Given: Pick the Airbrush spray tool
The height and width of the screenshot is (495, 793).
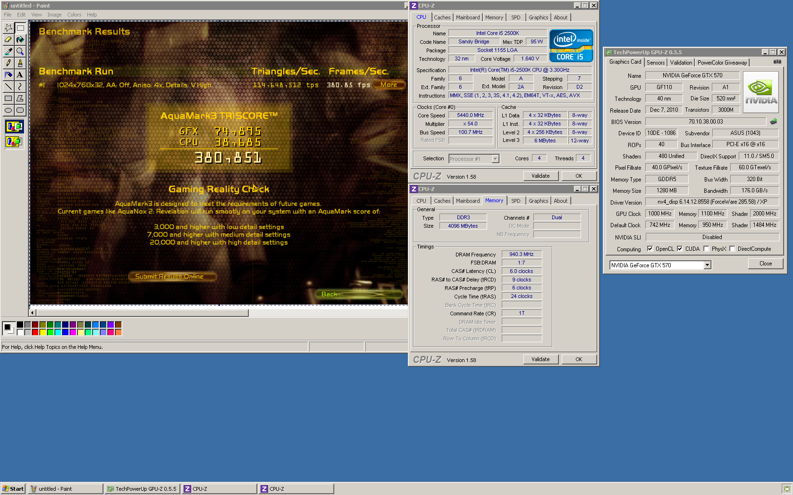Looking at the screenshot, I should click(8, 75).
